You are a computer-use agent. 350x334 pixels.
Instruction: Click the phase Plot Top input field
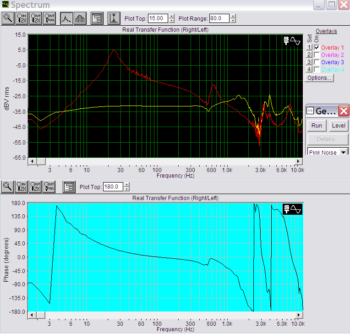pos(113,187)
